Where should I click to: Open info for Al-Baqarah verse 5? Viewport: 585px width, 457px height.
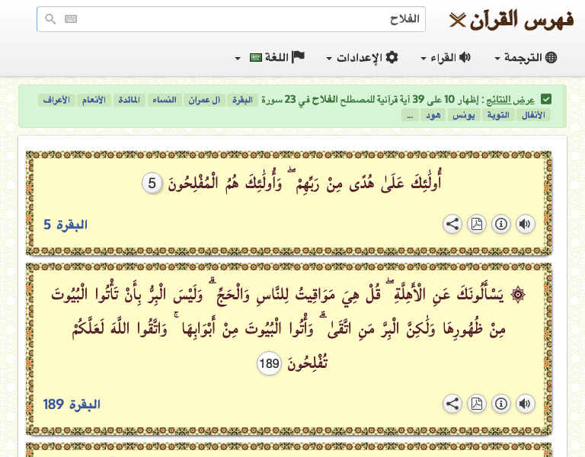[x=501, y=224]
